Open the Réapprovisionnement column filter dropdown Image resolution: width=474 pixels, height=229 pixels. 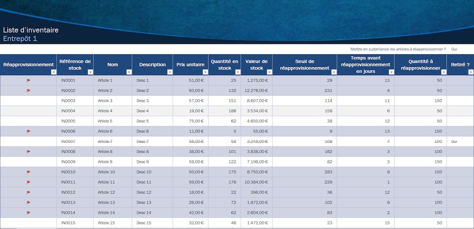(x=54, y=72)
